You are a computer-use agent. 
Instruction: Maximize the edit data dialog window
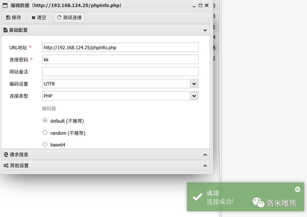click(x=200, y=5)
